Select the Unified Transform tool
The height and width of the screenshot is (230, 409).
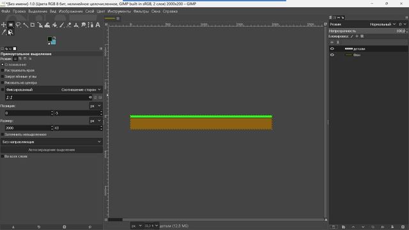coord(40,25)
